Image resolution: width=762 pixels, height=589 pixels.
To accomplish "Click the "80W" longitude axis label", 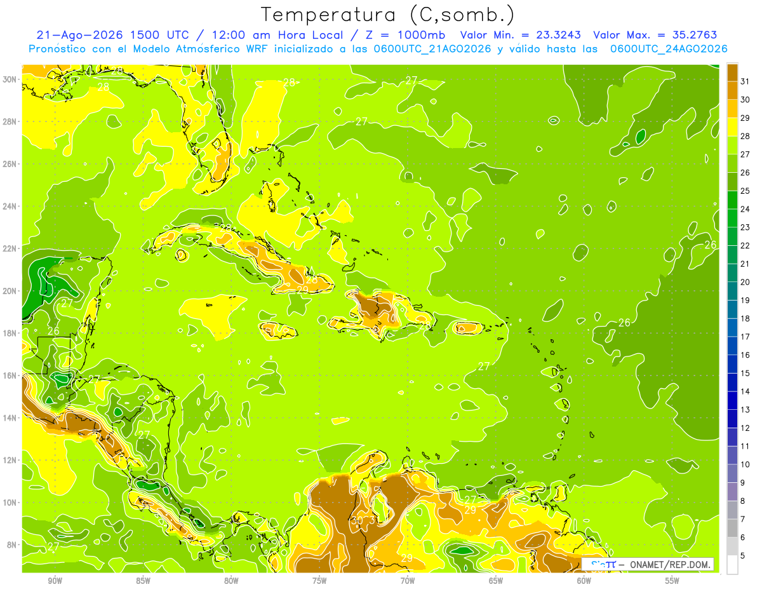I will (231, 580).
